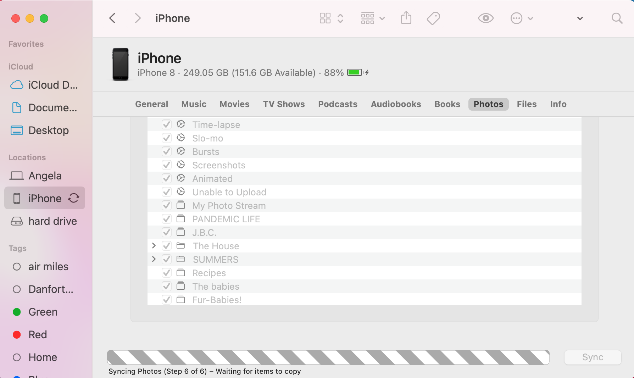Viewport: 634px width, 378px height.
Task: Switch to the Music tab
Action: pos(194,104)
